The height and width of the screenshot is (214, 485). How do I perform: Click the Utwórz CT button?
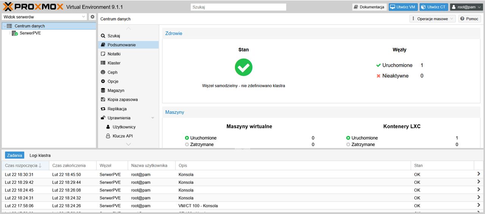433,7
